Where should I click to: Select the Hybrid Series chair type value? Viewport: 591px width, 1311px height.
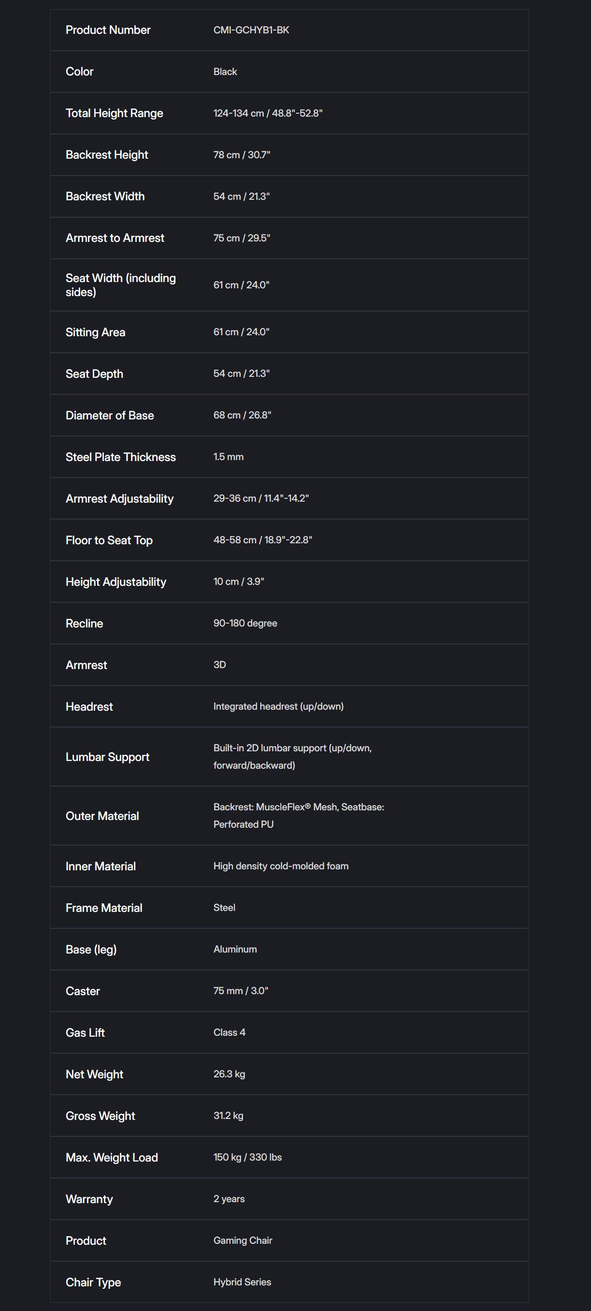pos(242,1282)
